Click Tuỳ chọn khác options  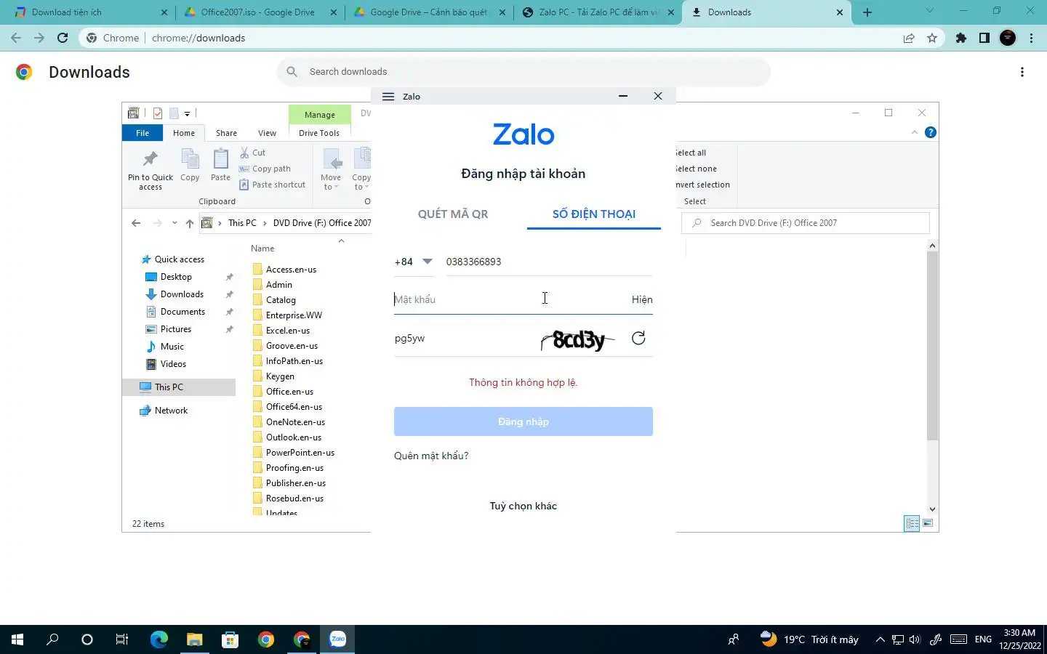523,506
